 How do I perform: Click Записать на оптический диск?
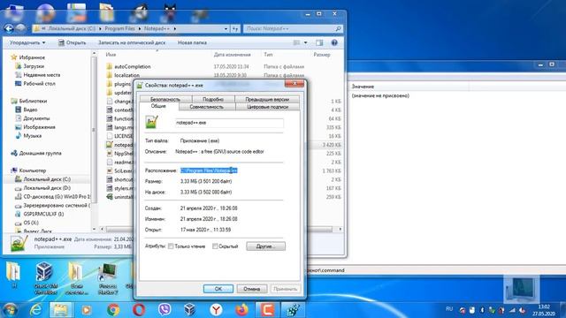pos(132,42)
